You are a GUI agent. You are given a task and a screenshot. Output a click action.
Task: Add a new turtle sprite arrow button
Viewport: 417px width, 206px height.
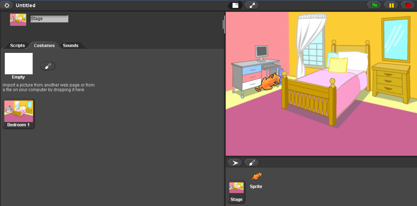[235, 163]
